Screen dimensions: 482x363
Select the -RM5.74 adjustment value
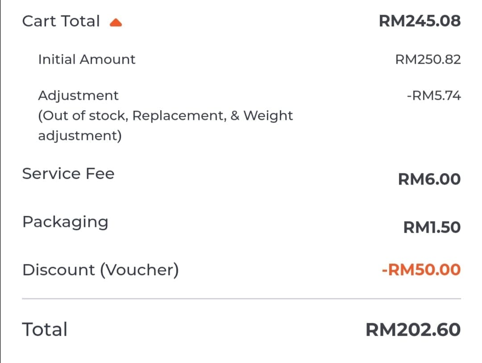click(434, 95)
